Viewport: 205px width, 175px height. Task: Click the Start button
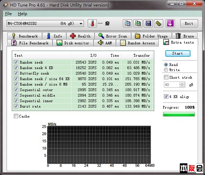(178, 53)
